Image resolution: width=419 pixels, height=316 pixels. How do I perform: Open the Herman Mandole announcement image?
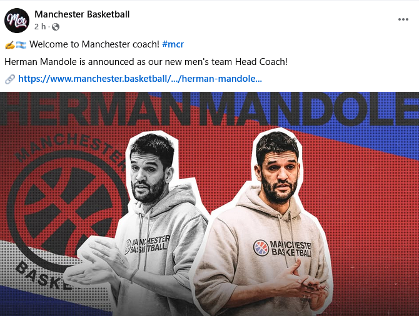click(x=209, y=204)
